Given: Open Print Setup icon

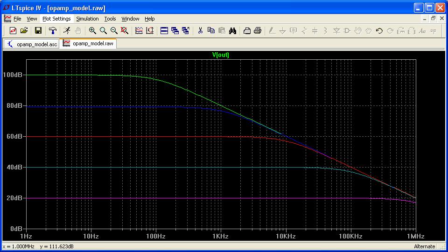Looking at the screenshot, I should (247, 31).
